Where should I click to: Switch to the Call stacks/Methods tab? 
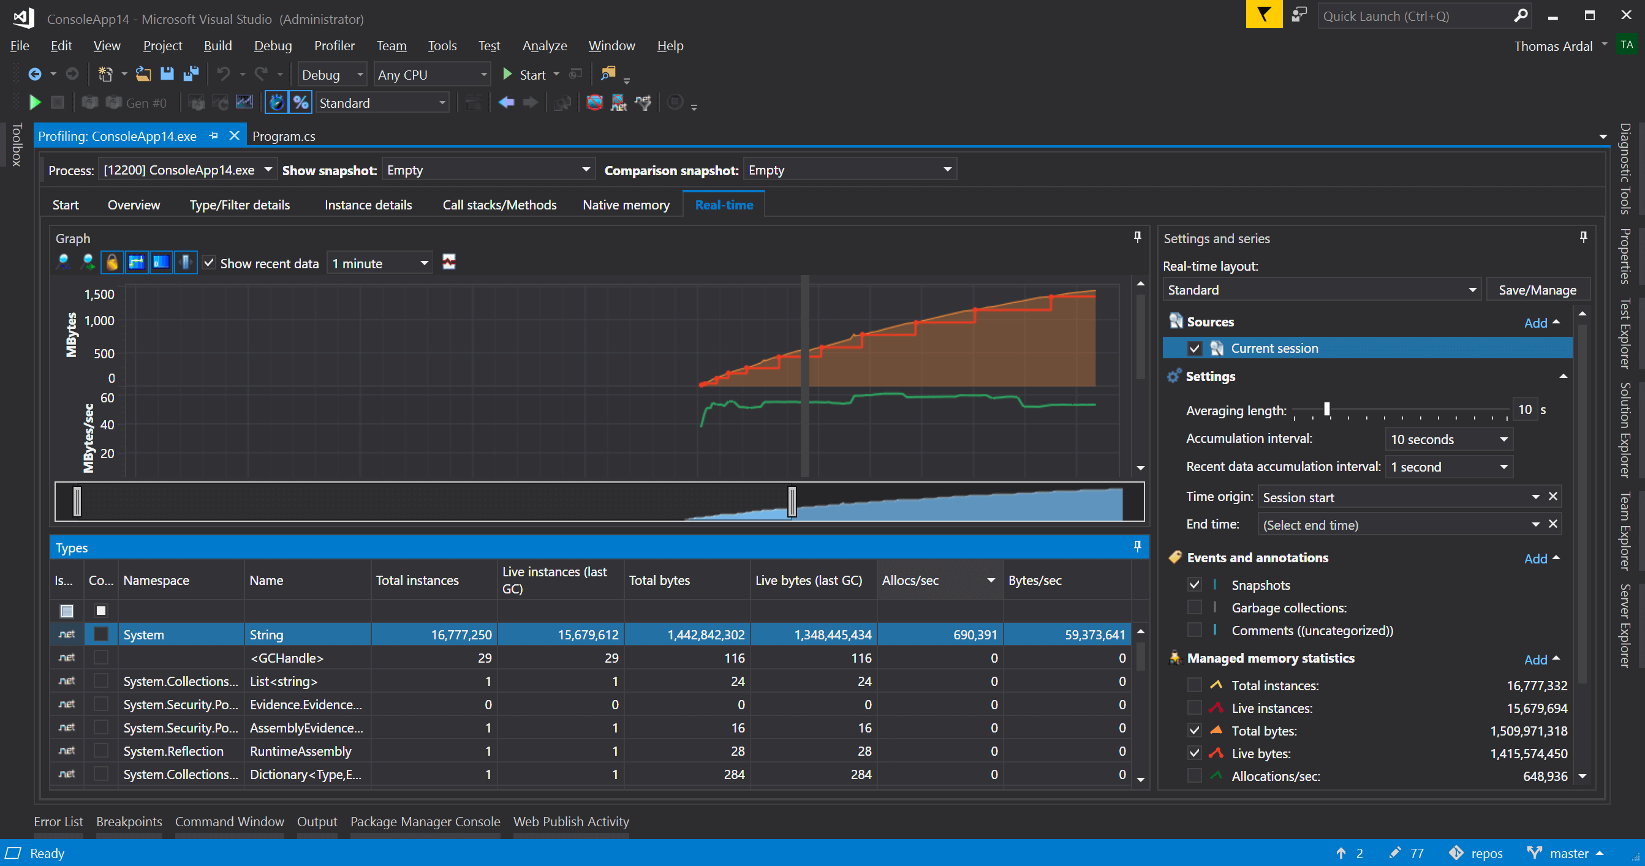(499, 205)
